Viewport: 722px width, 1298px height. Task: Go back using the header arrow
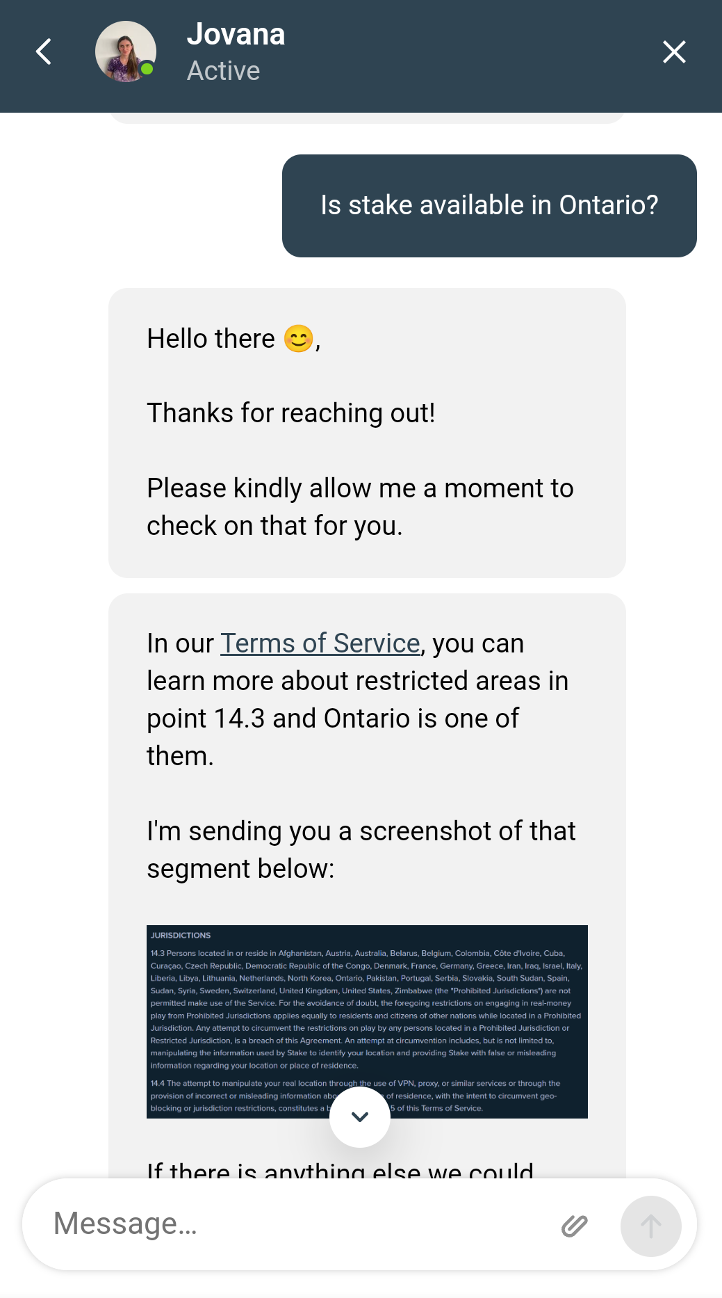44,52
